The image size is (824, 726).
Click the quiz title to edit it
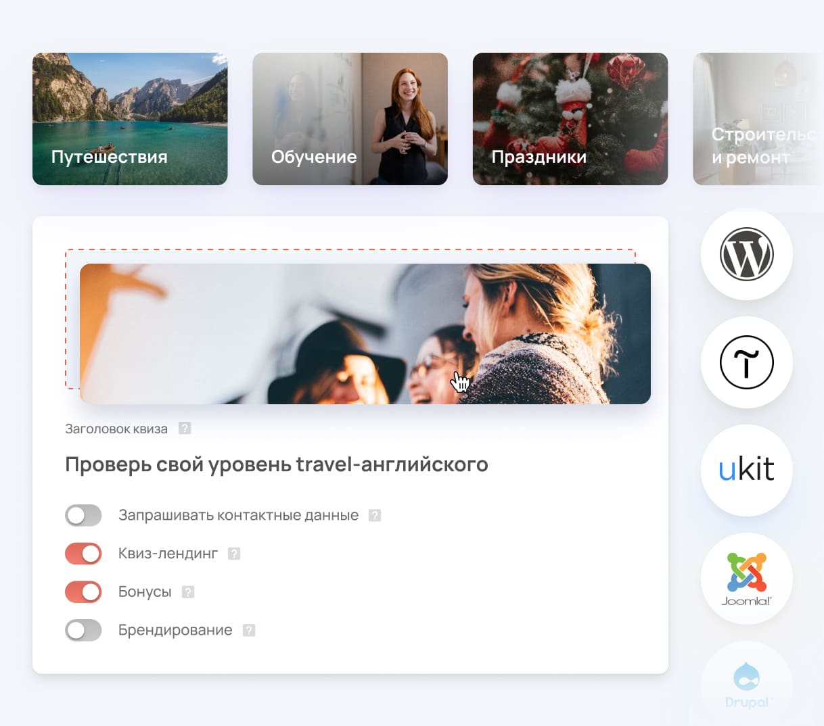(x=276, y=464)
